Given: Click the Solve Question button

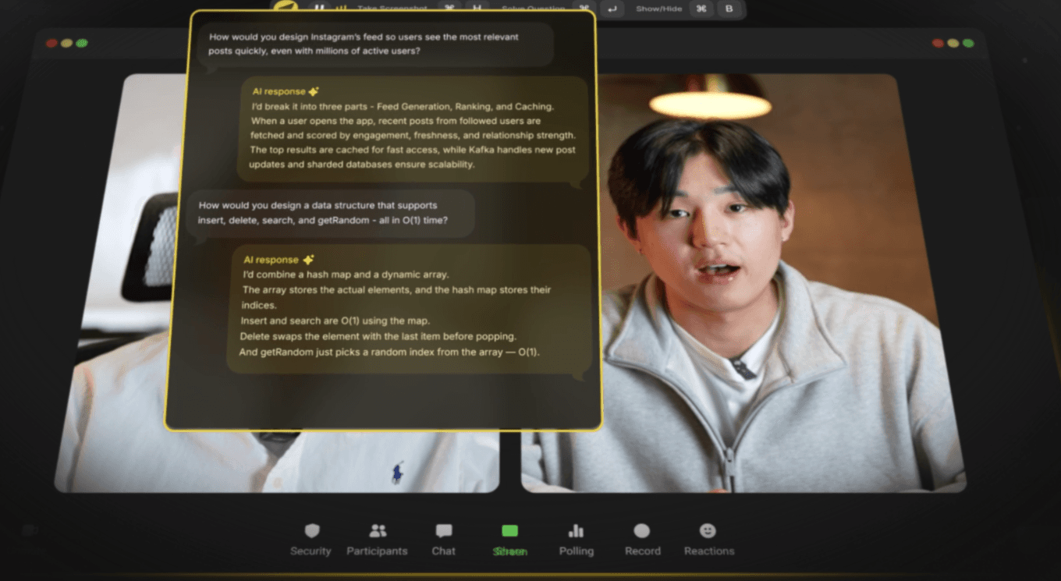Looking at the screenshot, I should pos(534,9).
